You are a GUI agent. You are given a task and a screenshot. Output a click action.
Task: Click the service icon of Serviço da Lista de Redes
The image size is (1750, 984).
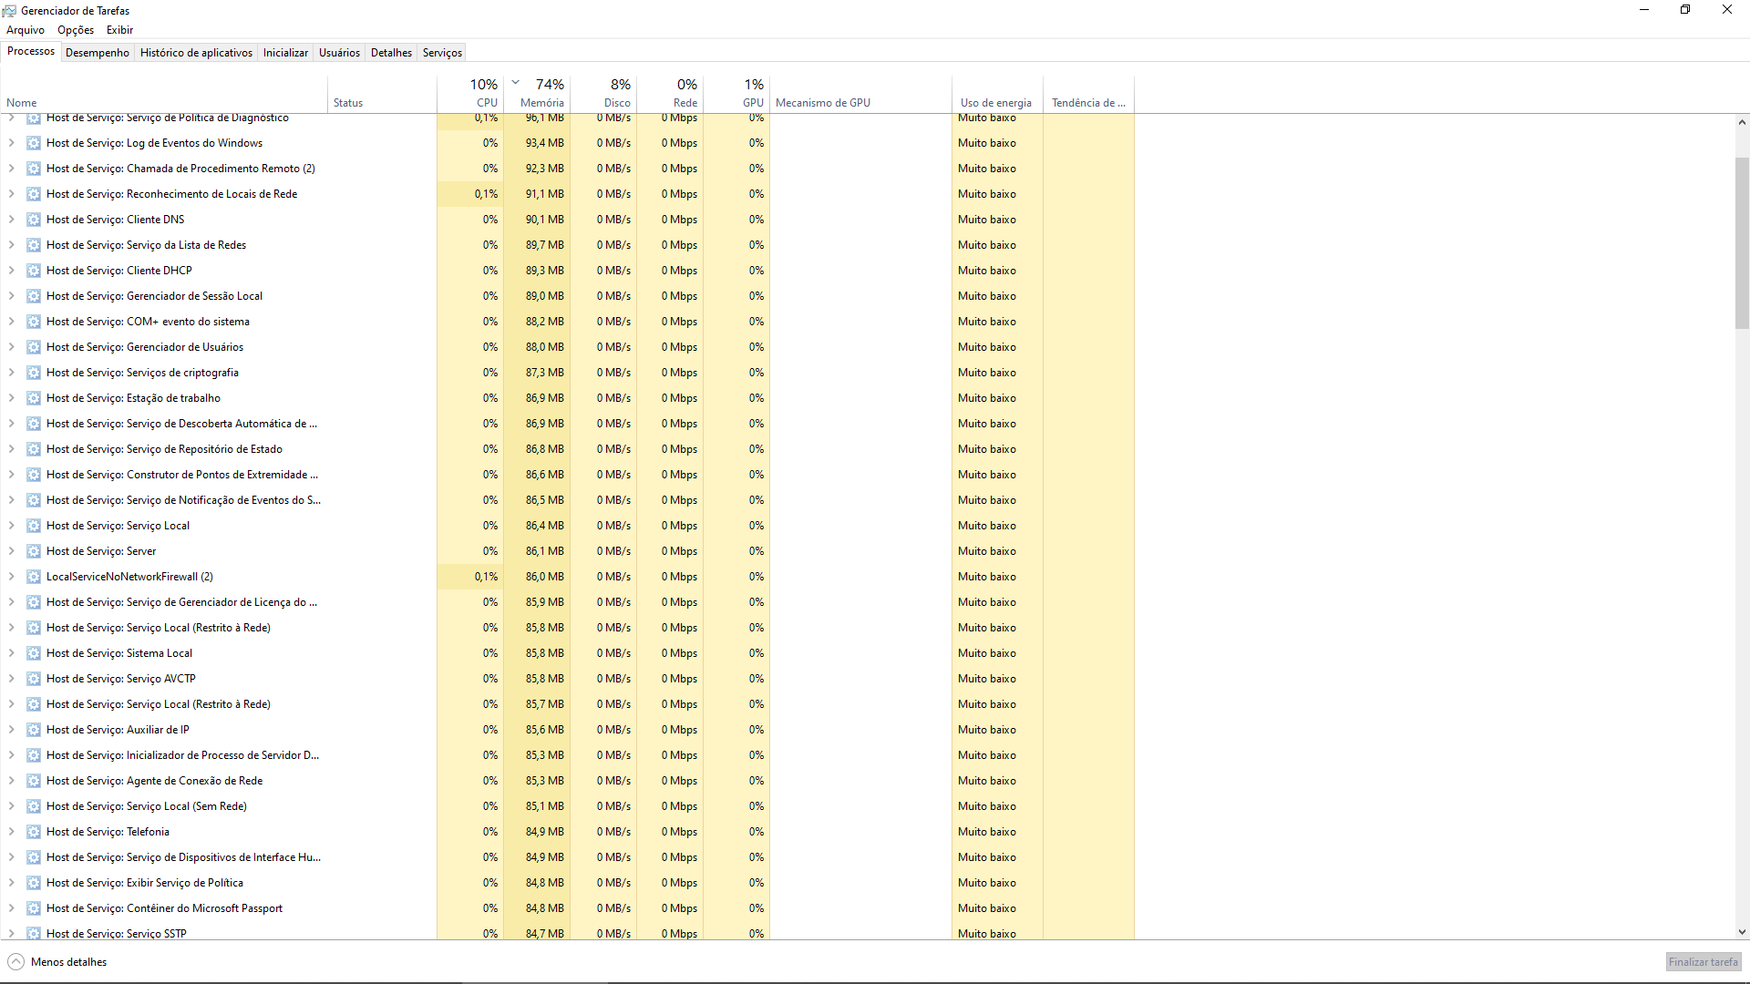(x=34, y=245)
